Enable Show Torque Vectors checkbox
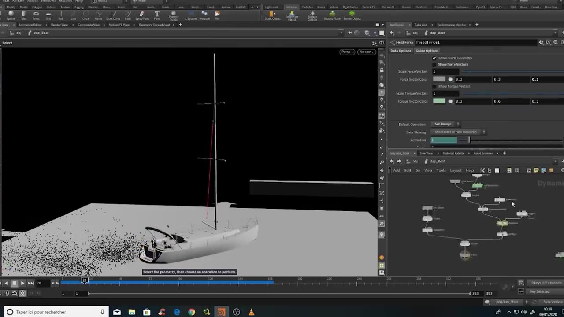 pos(434,86)
